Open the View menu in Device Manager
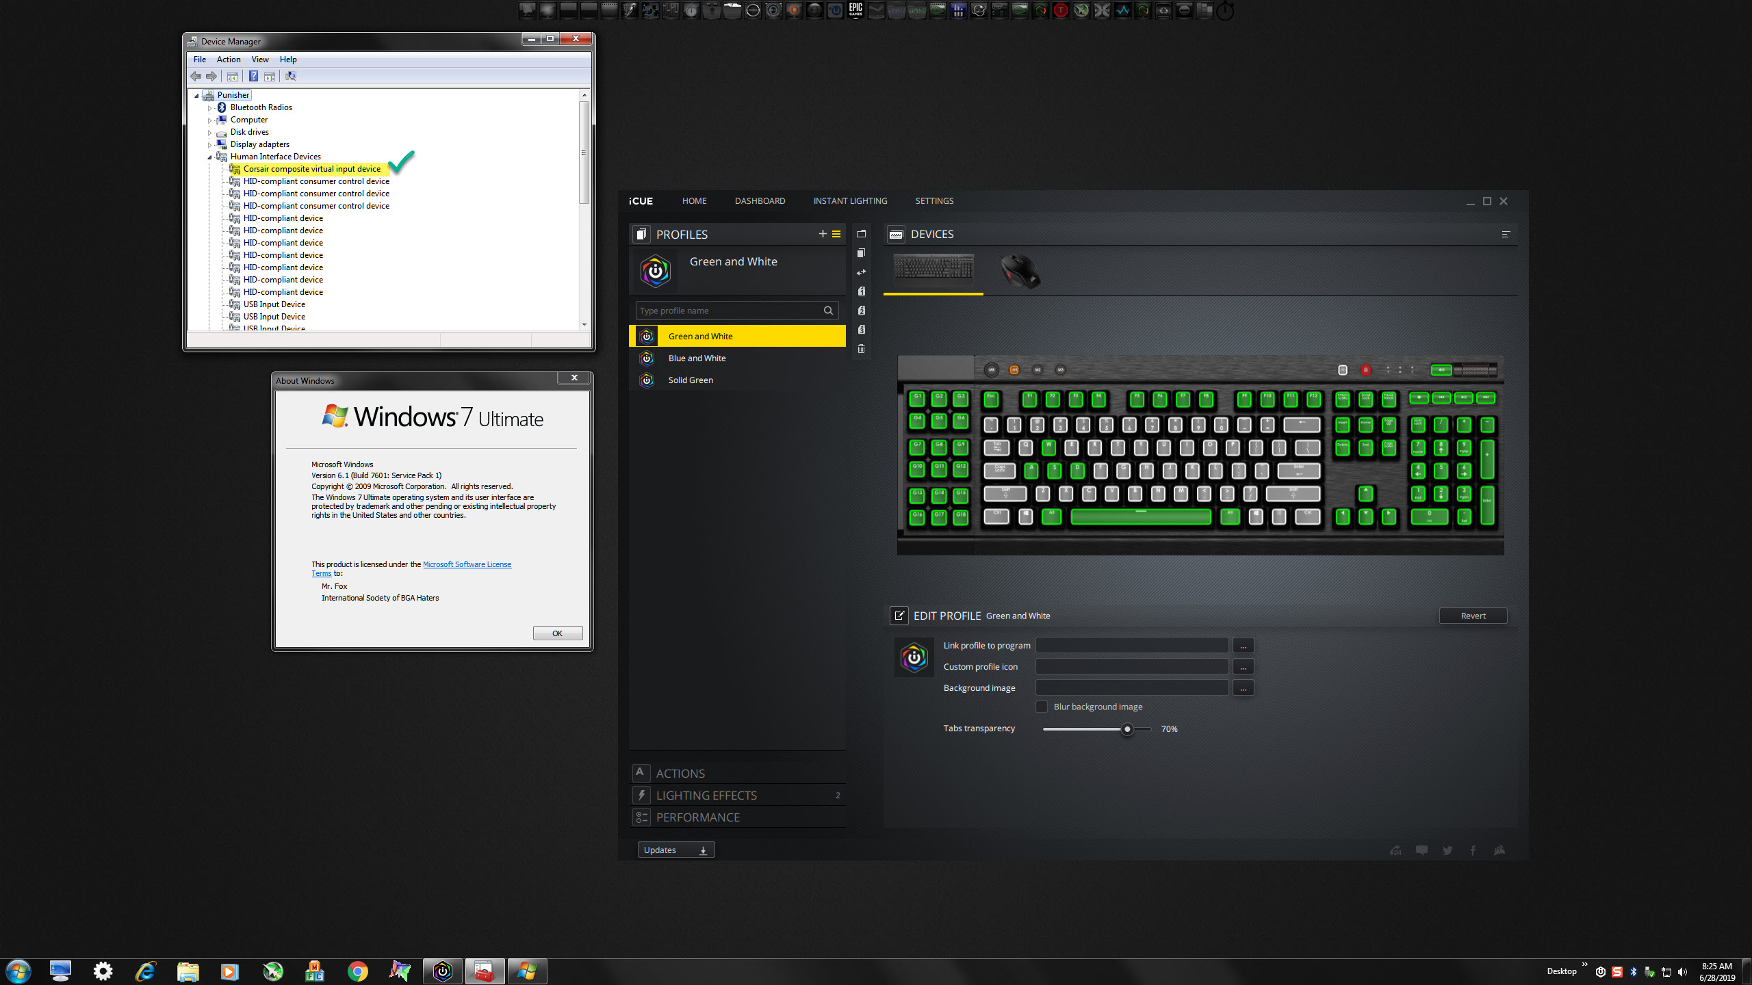Image resolution: width=1752 pixels, height=985 pixels. coord(260,60)
